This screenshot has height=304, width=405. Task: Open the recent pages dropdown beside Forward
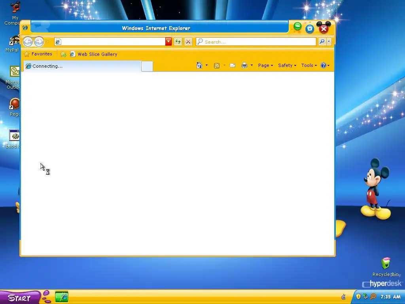click(47, 42)
